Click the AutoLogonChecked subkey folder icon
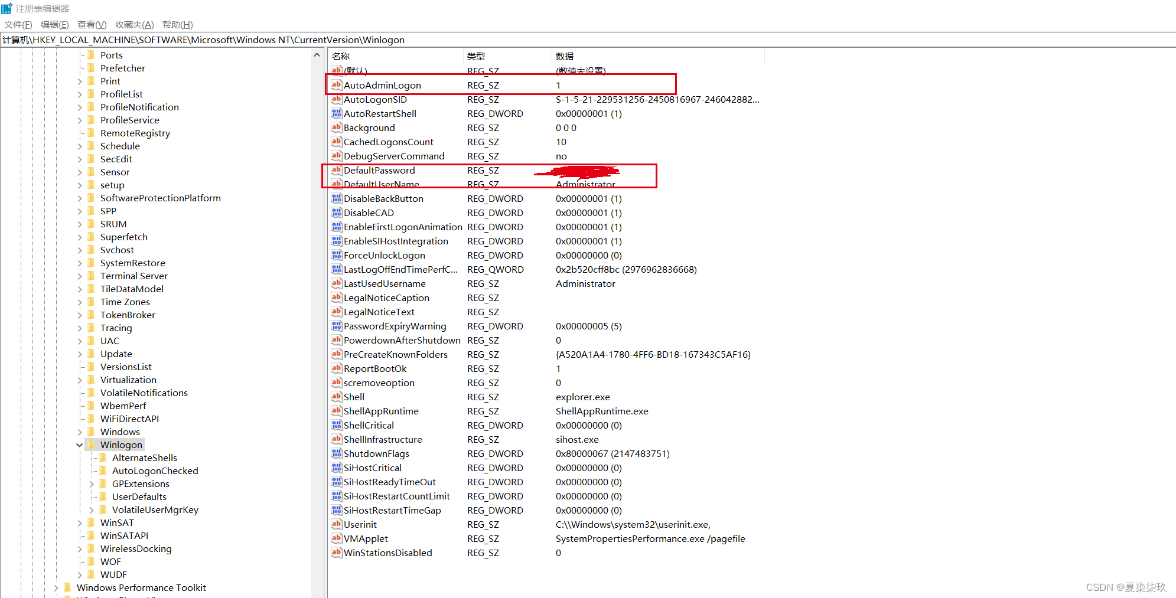The height and width of the screenshot is (598, 1176). click(x=103, y=470)
